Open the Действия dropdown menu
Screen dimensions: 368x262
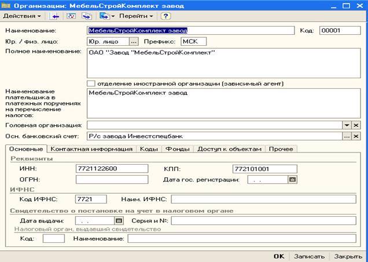coord(22,16)
